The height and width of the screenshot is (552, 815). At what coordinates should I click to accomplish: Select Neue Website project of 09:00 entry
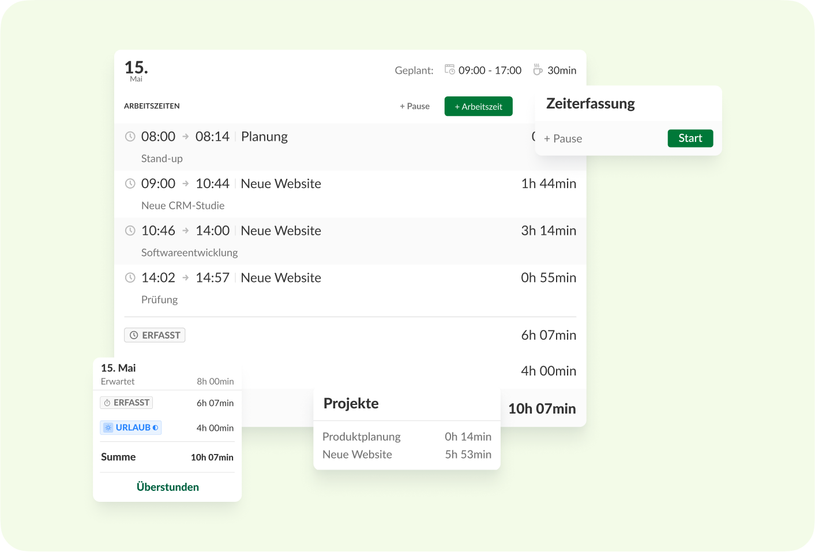coord(281,183)
